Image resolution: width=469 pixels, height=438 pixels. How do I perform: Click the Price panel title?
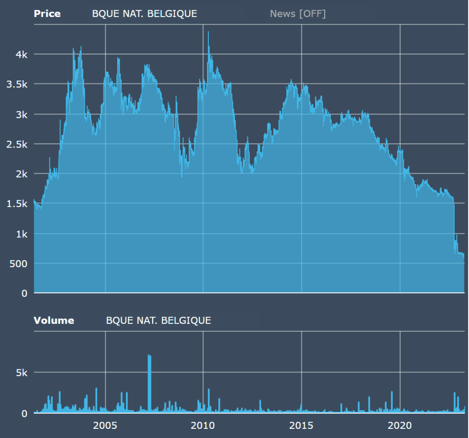[x=47, y=14]
